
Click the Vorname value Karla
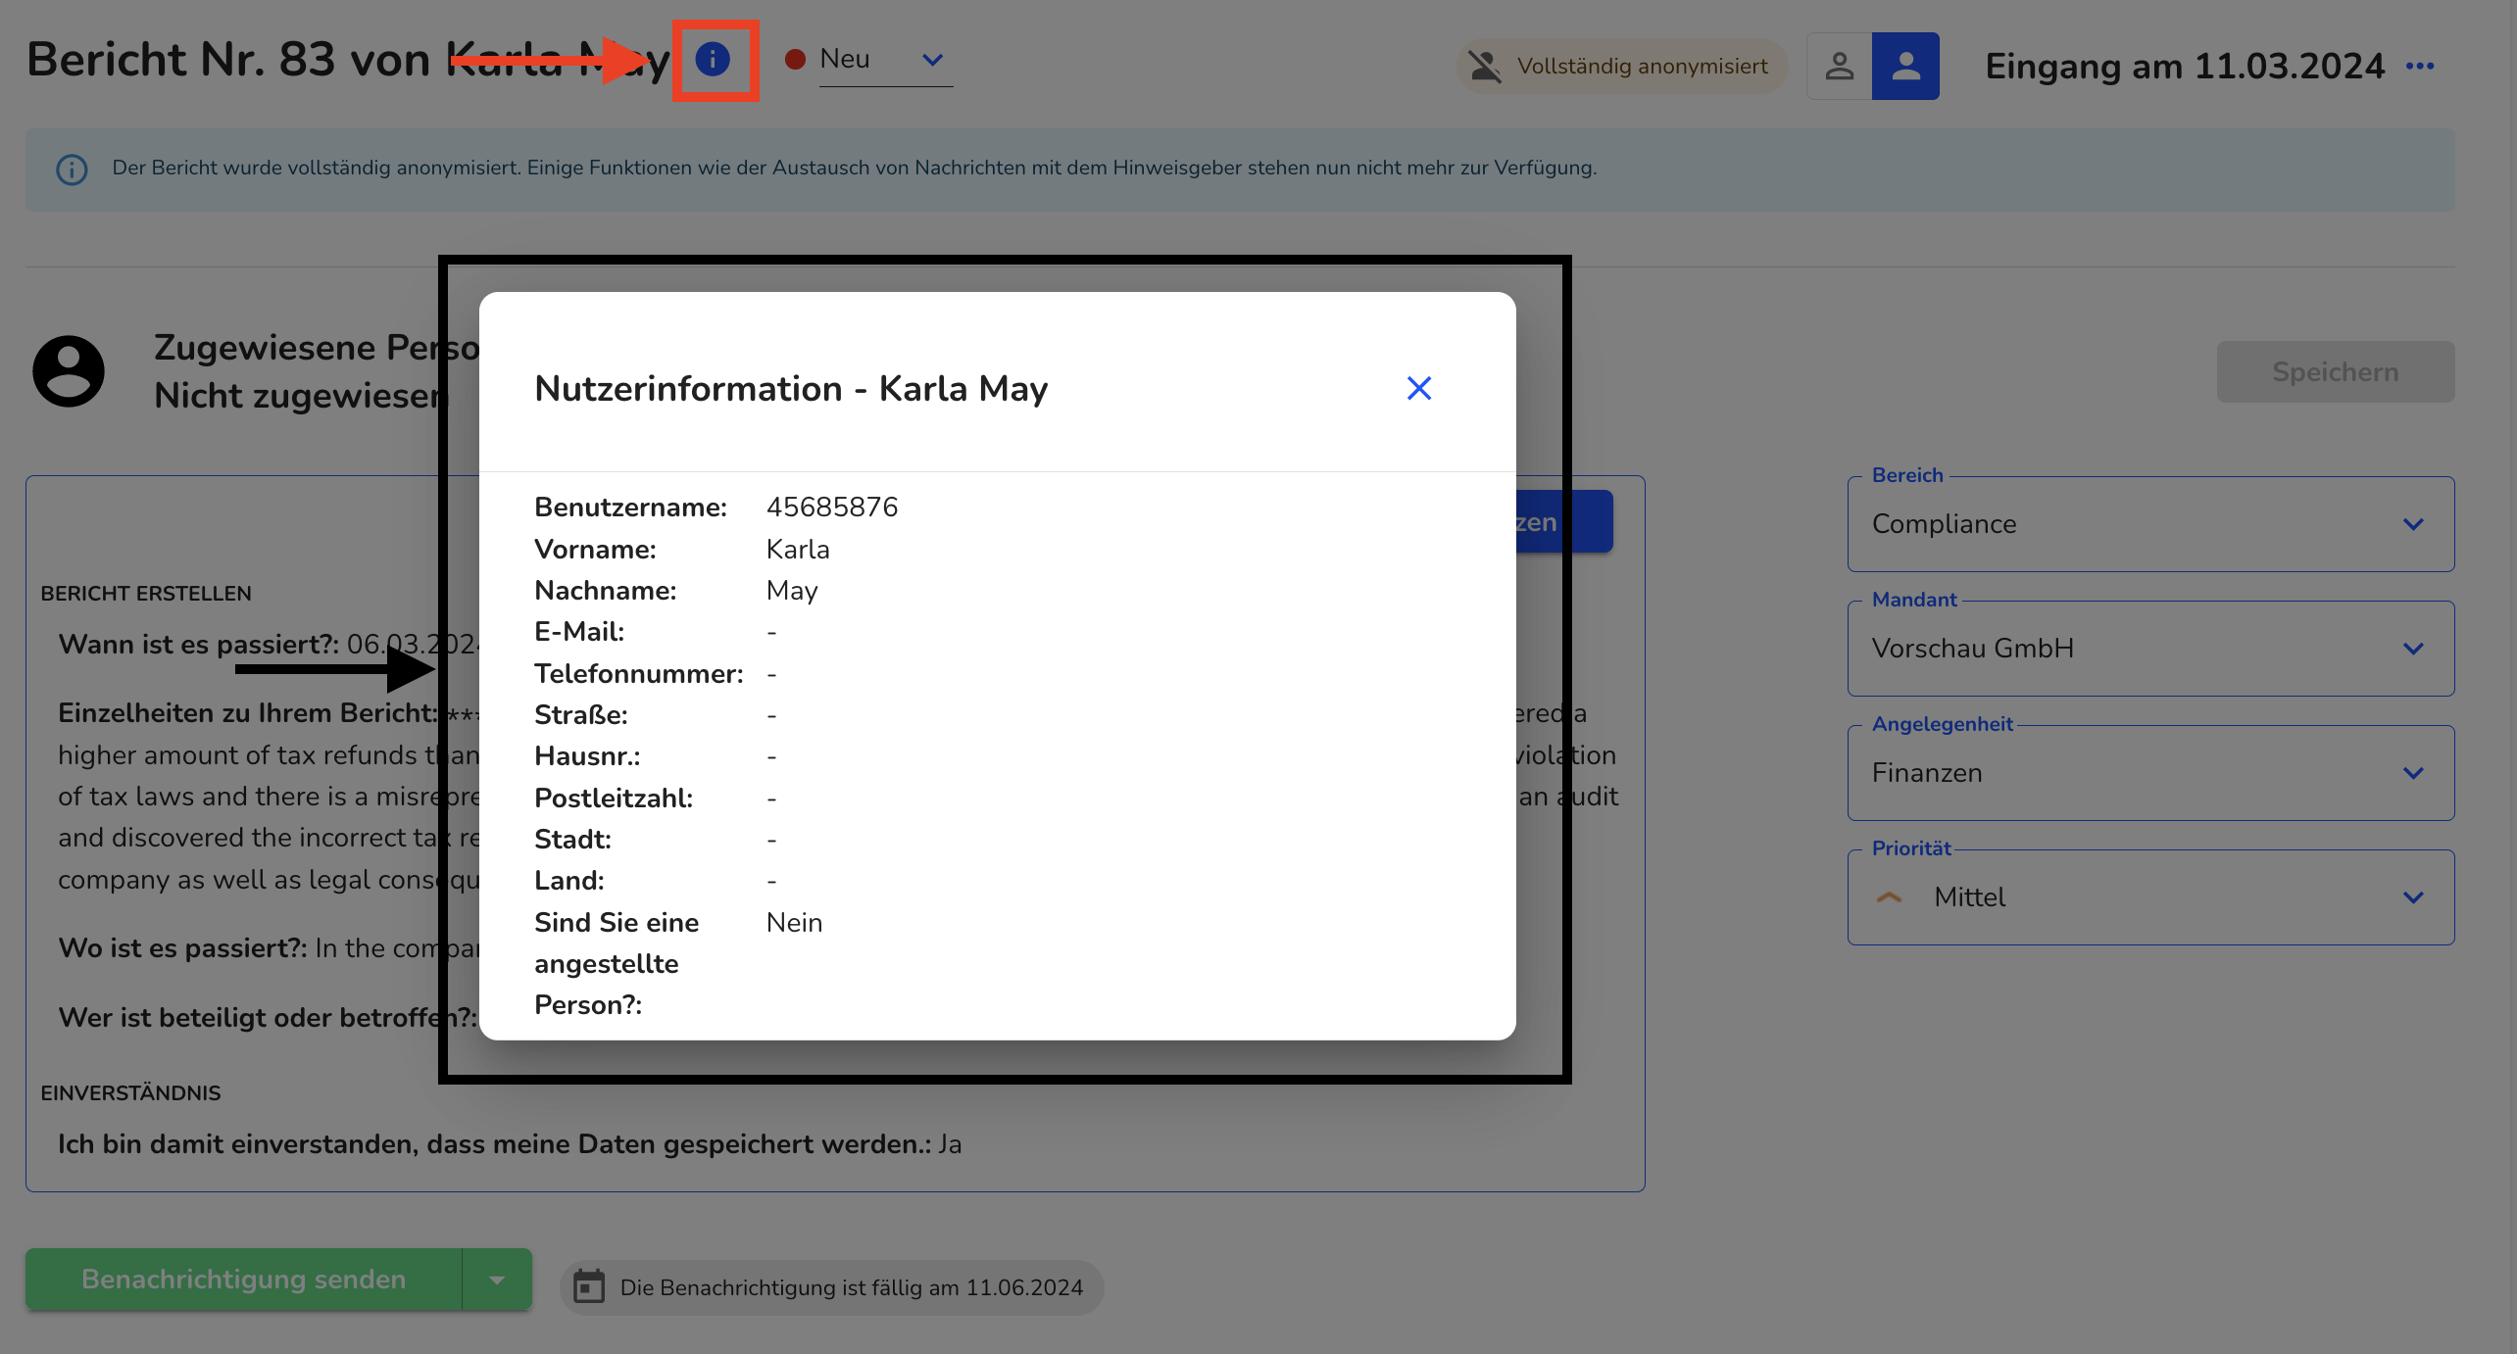pos(798,549)
